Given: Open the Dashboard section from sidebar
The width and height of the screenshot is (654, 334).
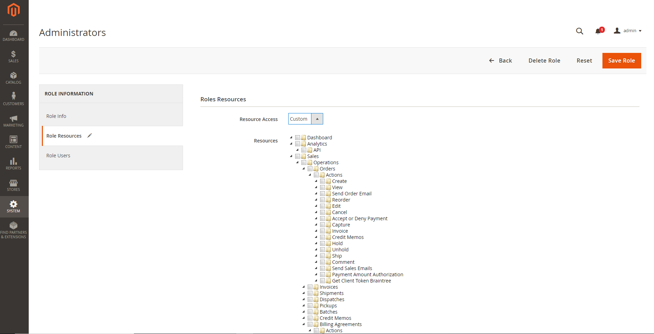Looking at the screenshot, I should 13,35.
